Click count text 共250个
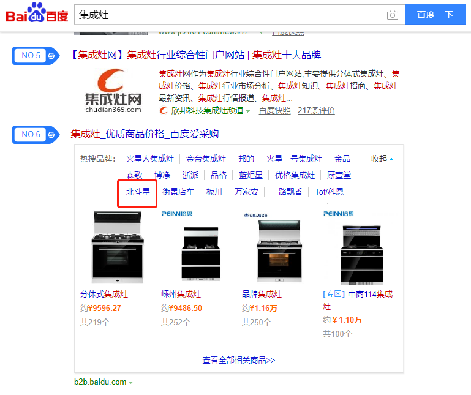The height and width of the screenshot is (395, 471). tap(257, 322)
